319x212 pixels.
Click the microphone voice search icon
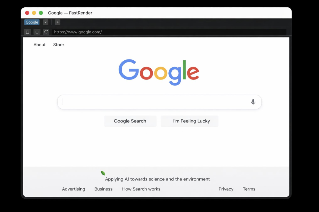tap(253, 102)
